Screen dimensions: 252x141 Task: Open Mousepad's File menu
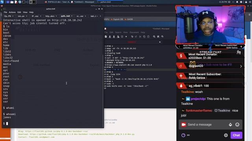(106, 32)
